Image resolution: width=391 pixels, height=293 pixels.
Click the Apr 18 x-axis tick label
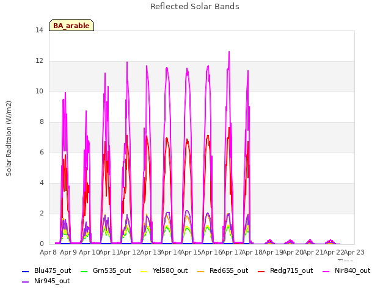(x=252, y=252)
